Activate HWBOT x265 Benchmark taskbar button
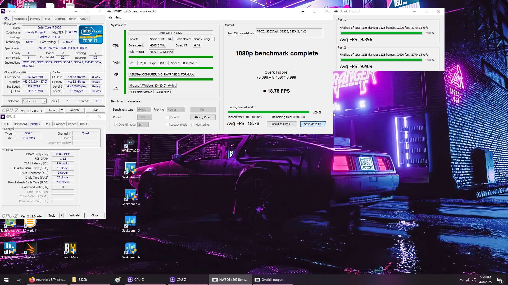The width and height of the screenshot is (508, 285). [x=230, y=280]
